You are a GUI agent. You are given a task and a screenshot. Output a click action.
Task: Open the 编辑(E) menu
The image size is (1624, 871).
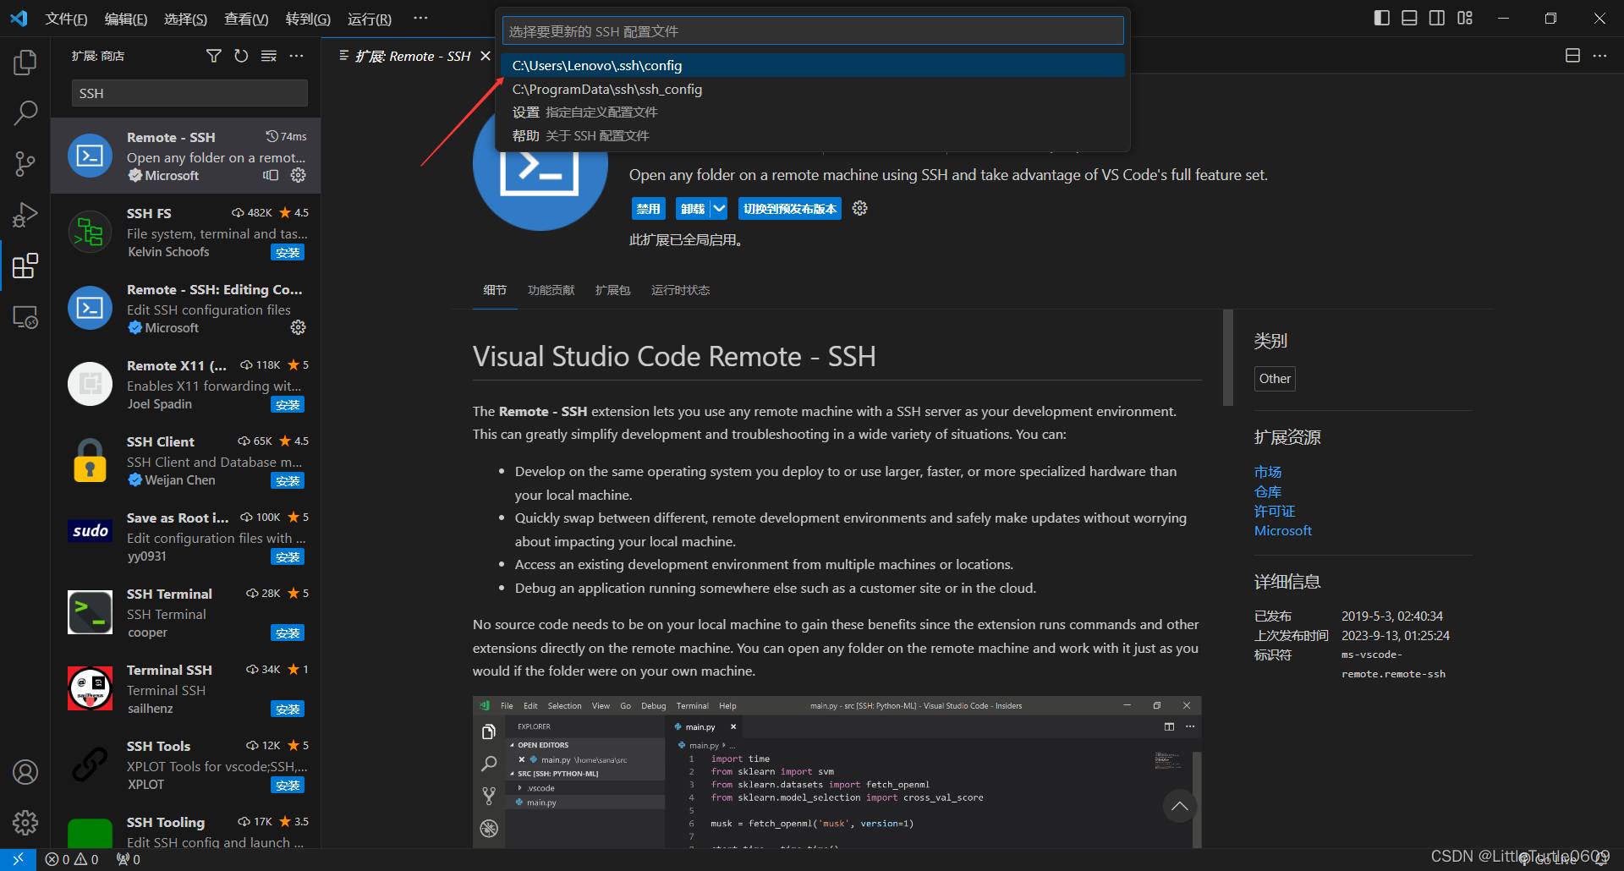126,19
